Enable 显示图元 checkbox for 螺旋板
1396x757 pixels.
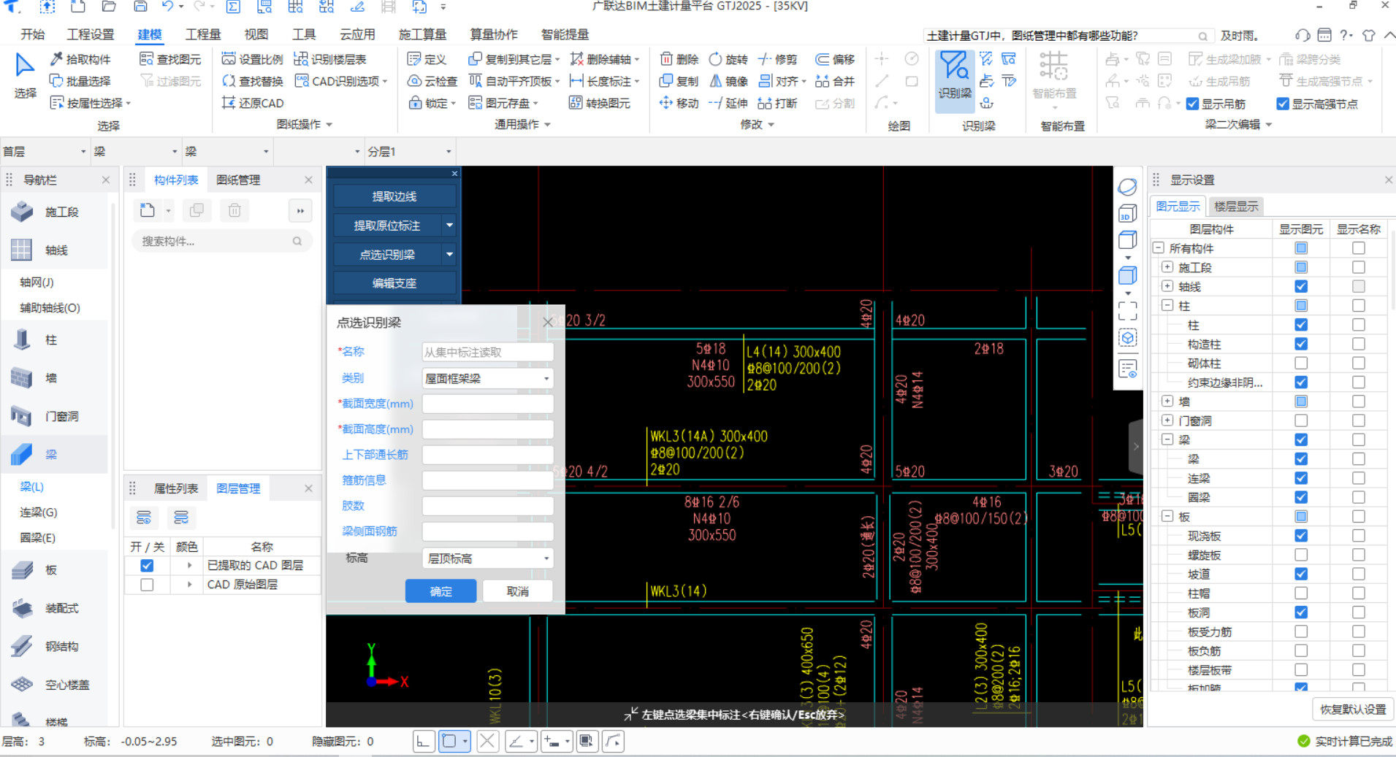tap(1301, 555)
